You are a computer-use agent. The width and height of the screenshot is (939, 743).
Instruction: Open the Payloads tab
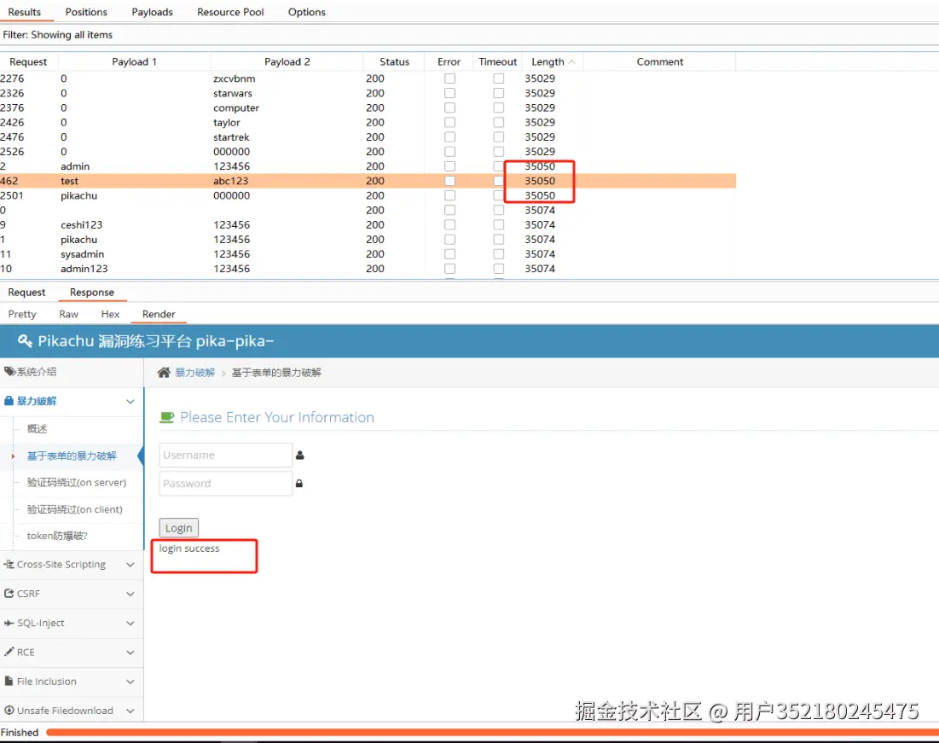[152, 12]
